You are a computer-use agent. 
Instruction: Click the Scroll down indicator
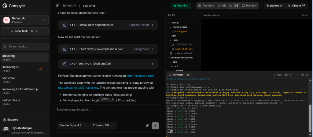coord(108,99)
